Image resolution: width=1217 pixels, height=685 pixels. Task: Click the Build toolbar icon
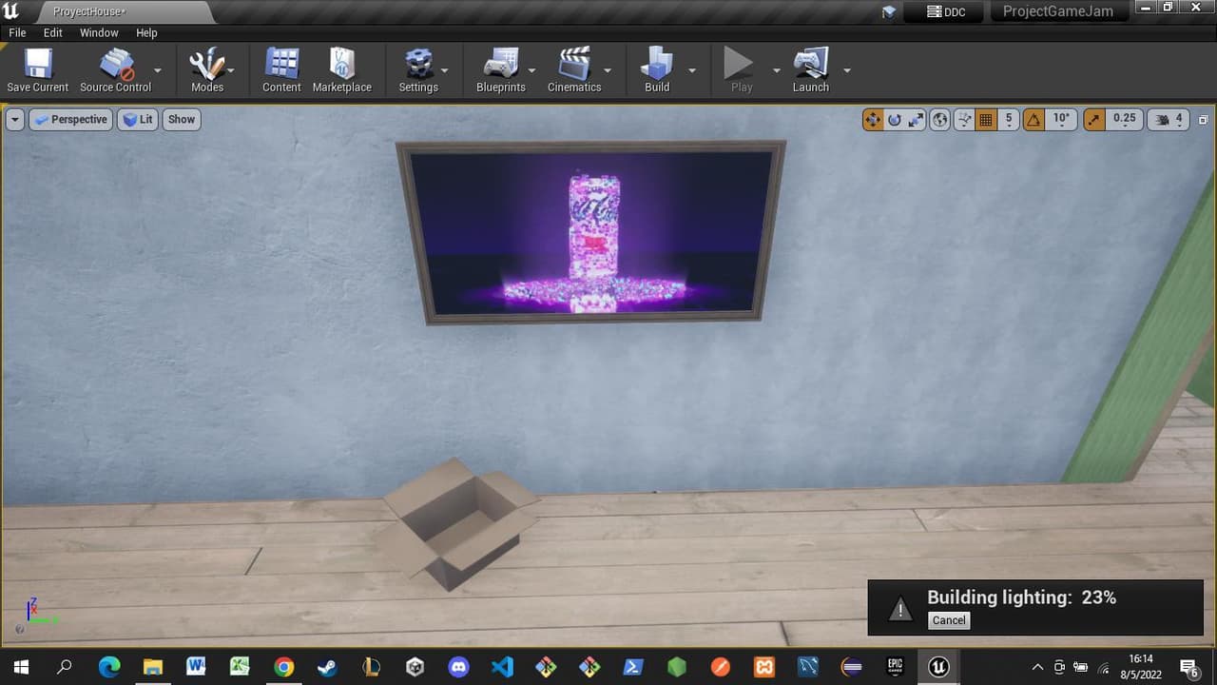pyautogui.click(x=657, y=70)
